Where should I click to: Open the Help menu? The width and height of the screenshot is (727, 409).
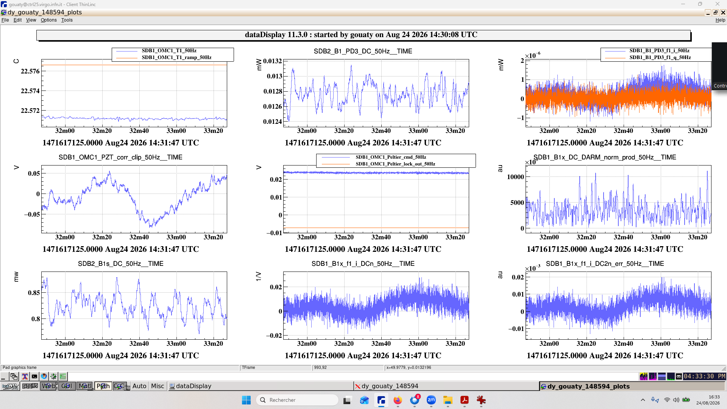pos(720,20)
